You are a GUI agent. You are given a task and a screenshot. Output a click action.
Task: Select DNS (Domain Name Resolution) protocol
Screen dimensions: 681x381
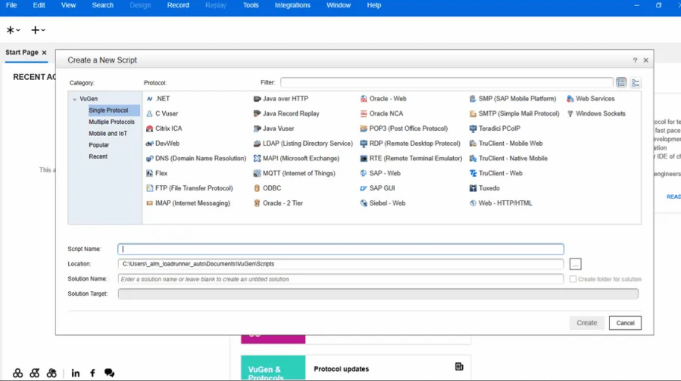coord(196,158)
